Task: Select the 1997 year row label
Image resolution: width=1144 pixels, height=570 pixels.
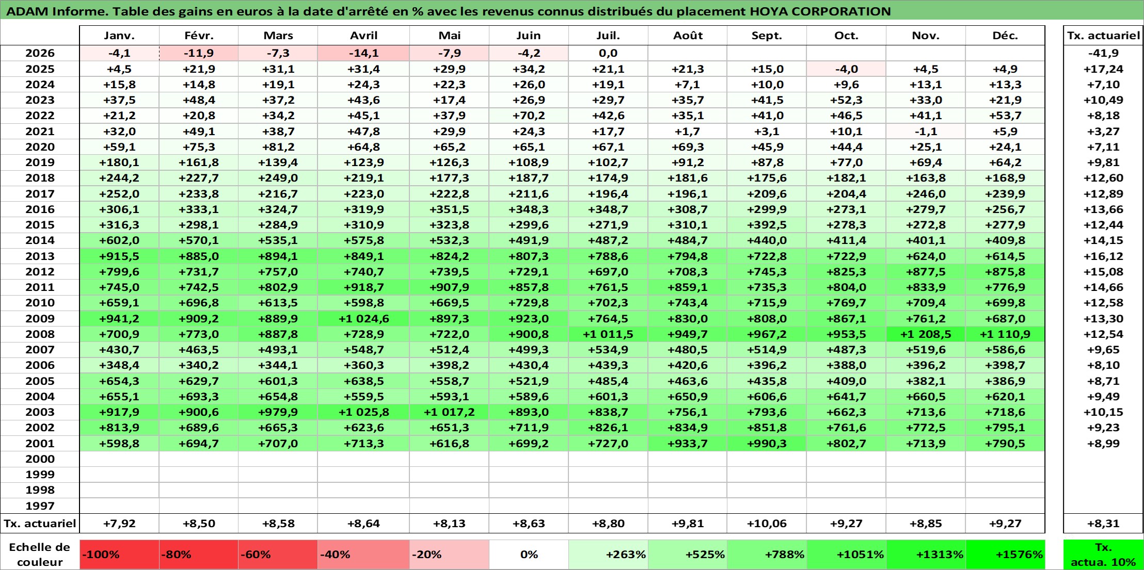Action: pos(40,506)
